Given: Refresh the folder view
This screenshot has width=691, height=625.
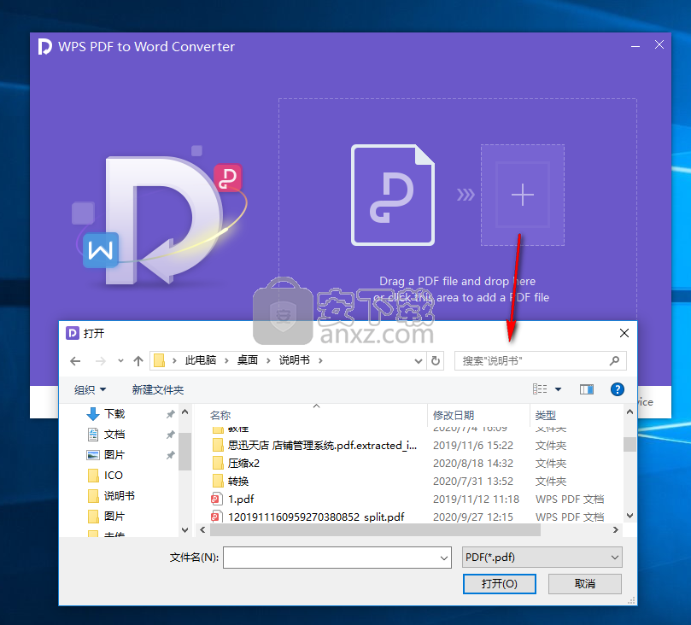Looking at the screenshot, I should 436,360.
